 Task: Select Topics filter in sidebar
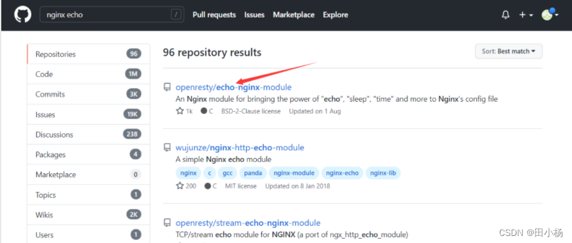click(x=88, y=195)
